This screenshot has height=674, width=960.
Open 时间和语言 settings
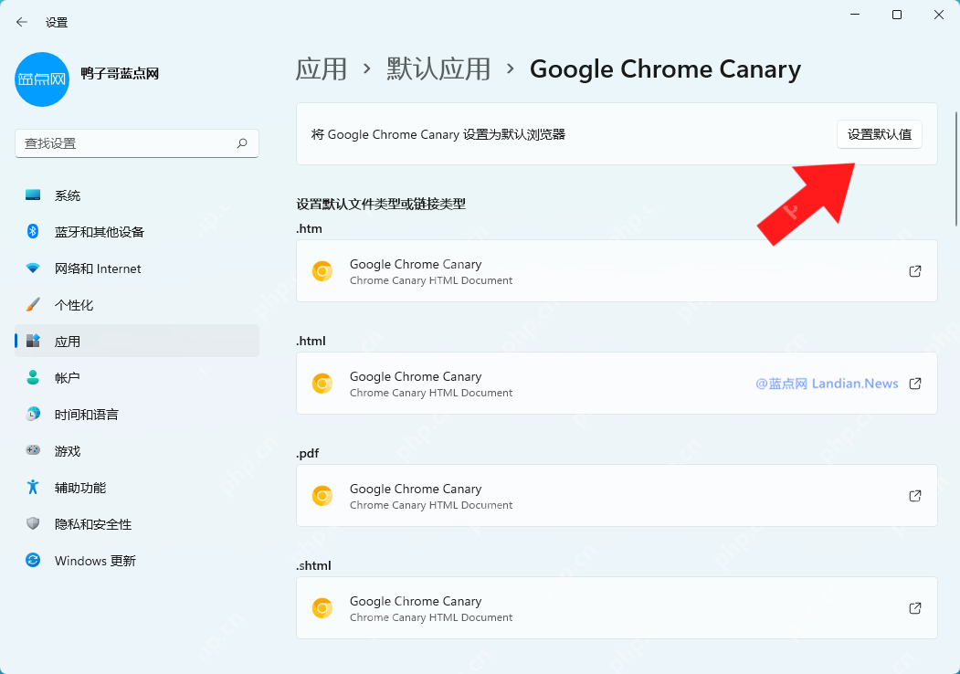pos(136,415)
